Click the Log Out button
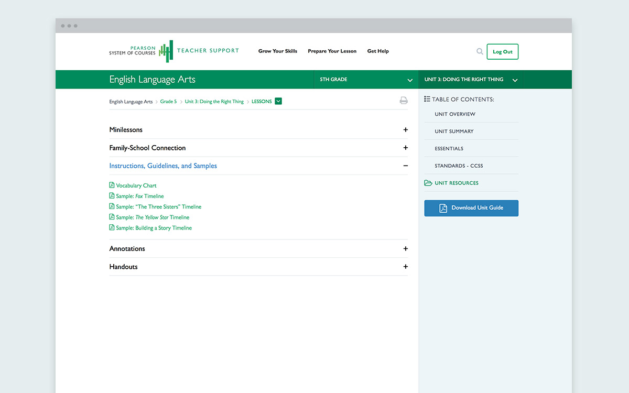 [x=502, y=52]
